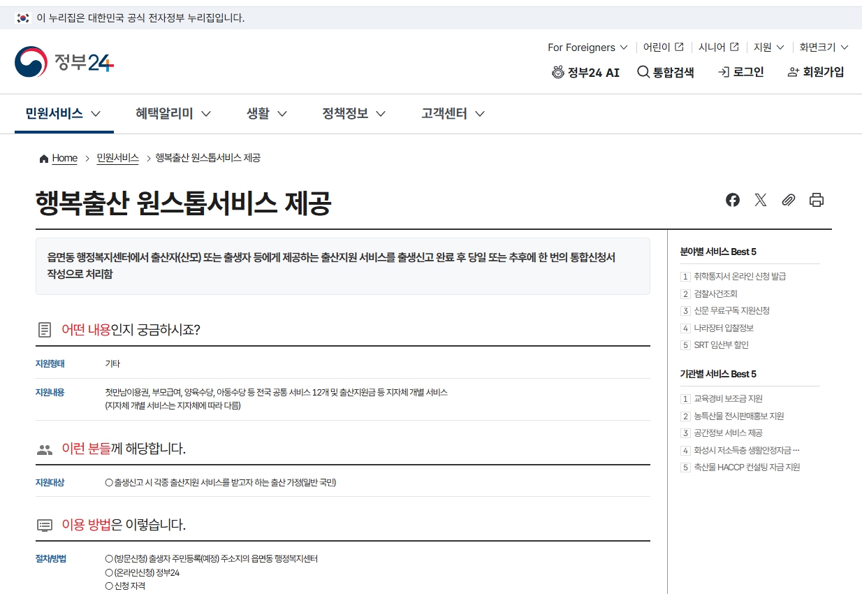The width and height of the screenshot is (862, 594).
Task: Click the 지원내용 label
Action: [x=50, y=393]
